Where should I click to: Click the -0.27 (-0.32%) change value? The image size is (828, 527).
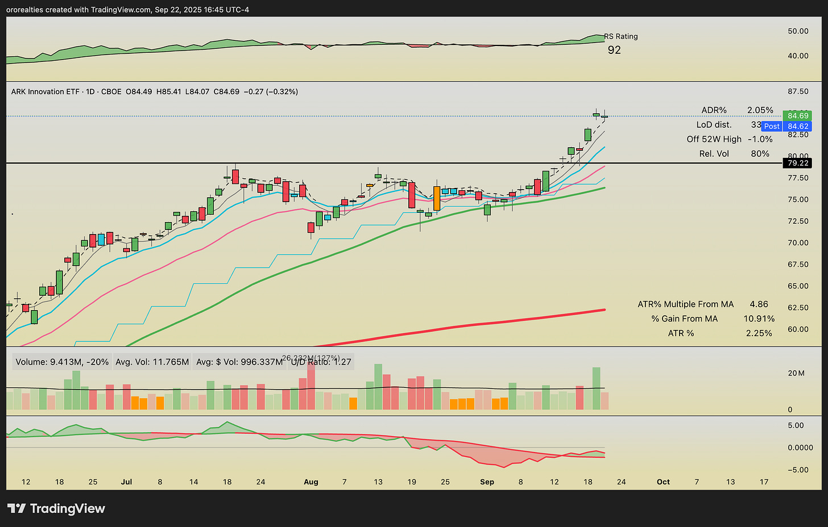(x=271, y=91)
